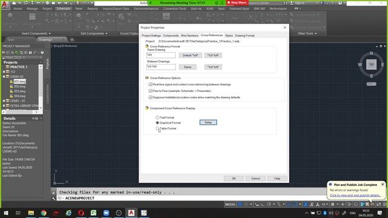Expand the EXTRA LIBRARY DEMO node
The image size is (388, 218).
point(4,106)
